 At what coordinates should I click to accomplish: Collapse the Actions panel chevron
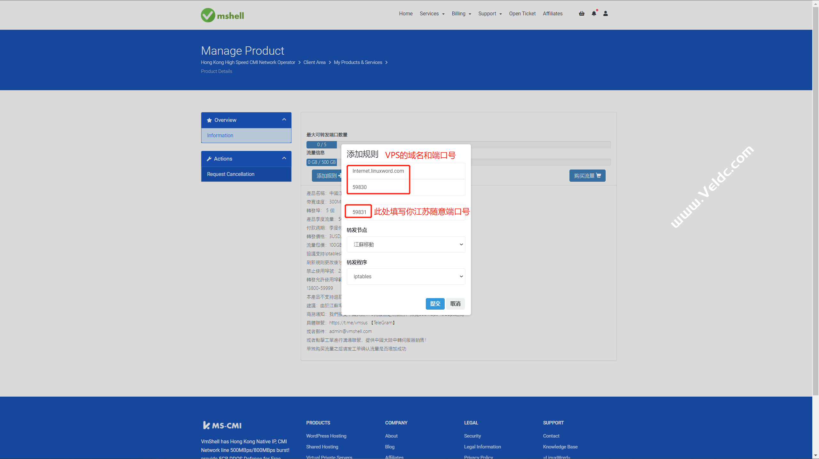pos(284,158)
